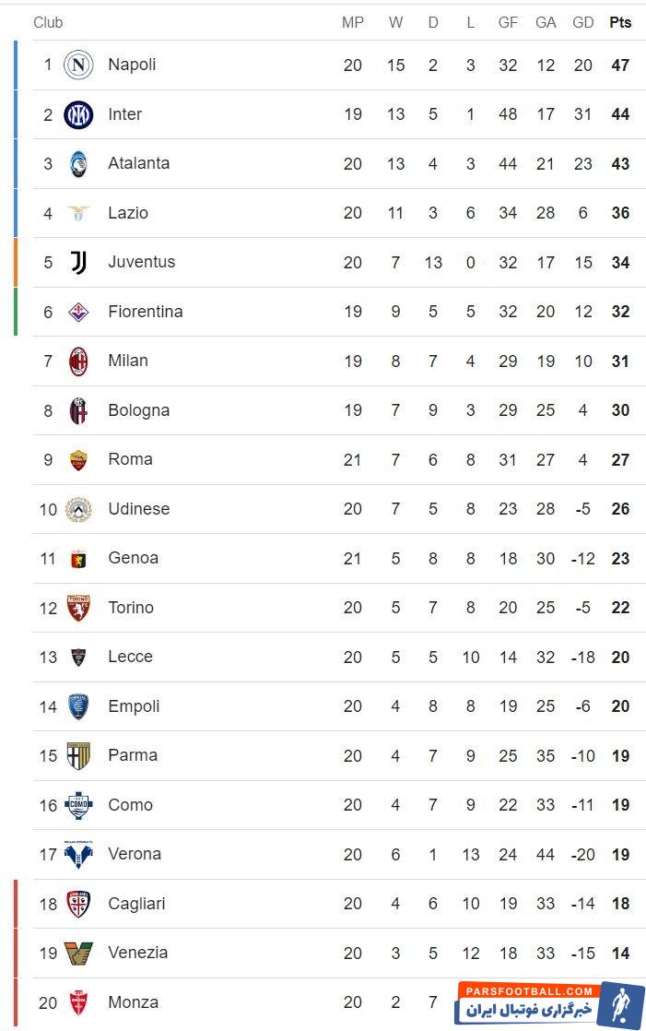Click the Cagliari club crest

[x=78, y=904]
